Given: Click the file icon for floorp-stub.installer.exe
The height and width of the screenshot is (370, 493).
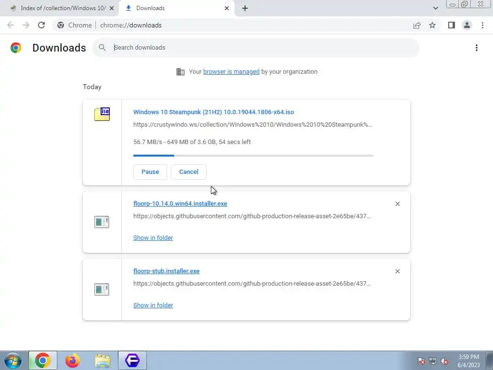Looking at the screenshot, I should pos(102,289).
